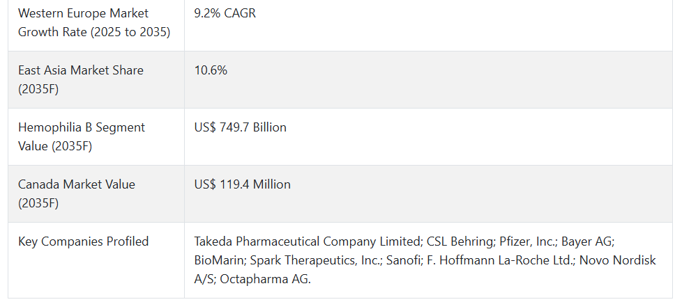Select the US$ 749.7 Billion value
This screenshot has width=675, height=302.
(240, 127)
